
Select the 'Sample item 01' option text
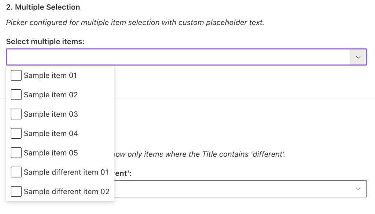coord(50,75)
